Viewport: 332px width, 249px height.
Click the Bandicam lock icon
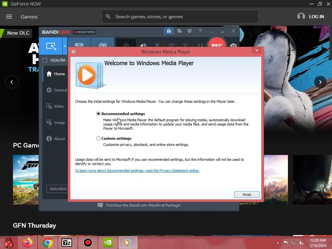click(169, 31)
